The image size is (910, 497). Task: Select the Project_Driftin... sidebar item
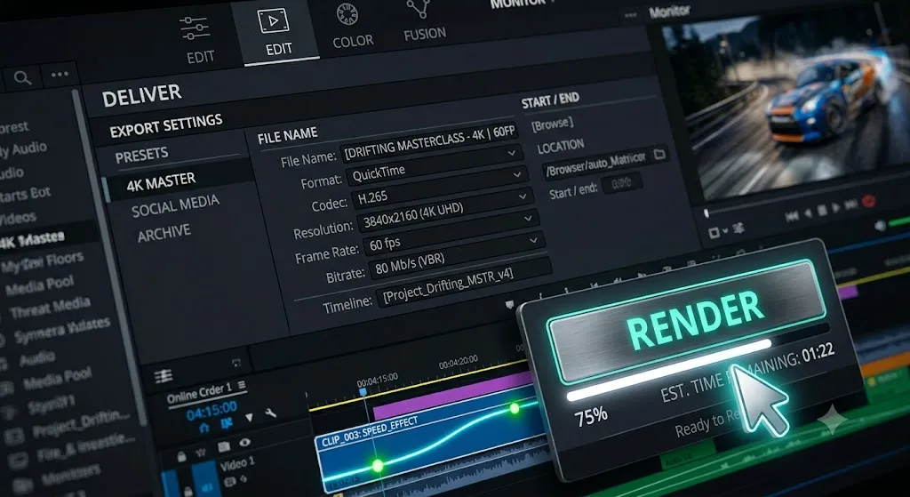pyautogui.click(x=81, y=423)
